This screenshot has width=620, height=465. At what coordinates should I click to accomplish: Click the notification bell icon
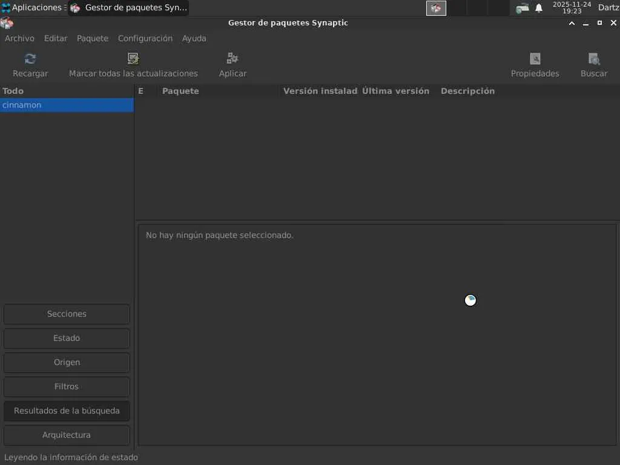(538, 8)
